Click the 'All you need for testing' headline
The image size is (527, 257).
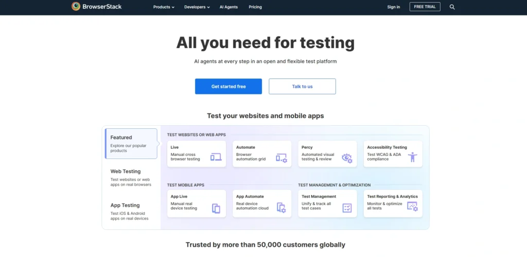coord(265,43)
